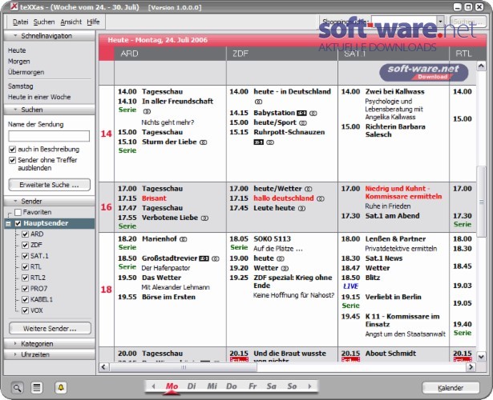The height and width of the screenshot is (400, 493).
Task: Click the 'Name der Sendung' input field
Action: [x=49, y=136]
